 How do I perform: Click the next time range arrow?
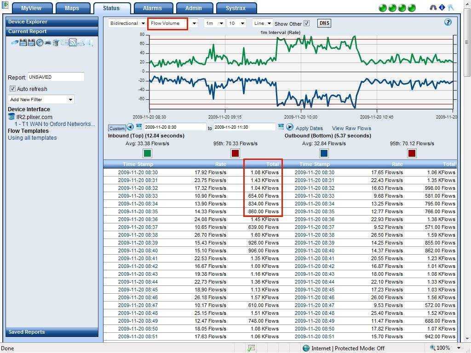pos(290,127)
